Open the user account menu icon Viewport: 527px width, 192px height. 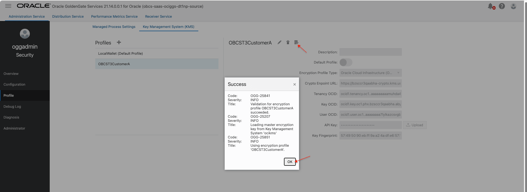click(x=513, y=6)
